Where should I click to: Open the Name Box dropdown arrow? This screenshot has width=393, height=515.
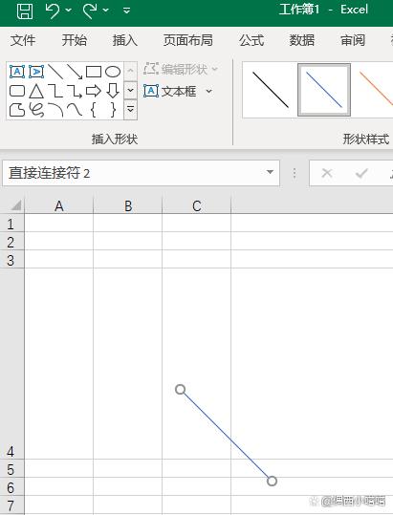click(x=270, y=172)
